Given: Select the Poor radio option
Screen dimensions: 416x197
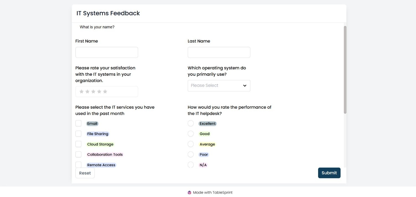Looking at the screenshot, I should pos(191,154).
